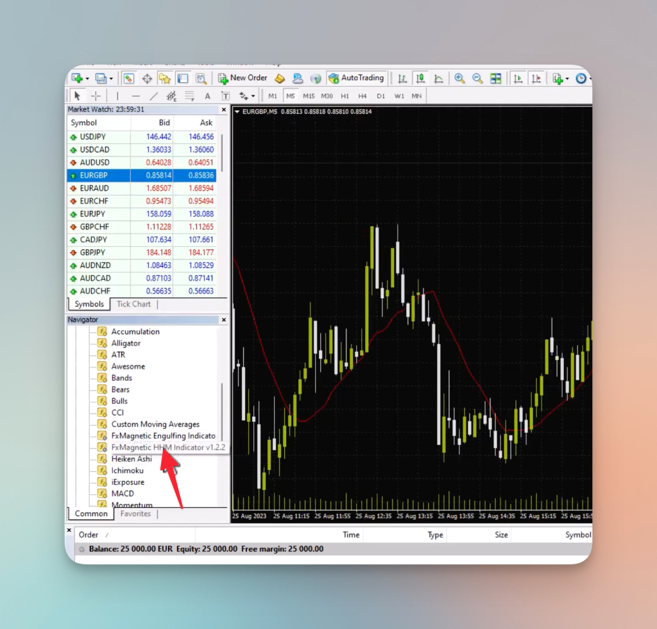Viewport: 657px width, 629px height.
Task: Zoom out of the chart
Action: (x=477, y=78)
